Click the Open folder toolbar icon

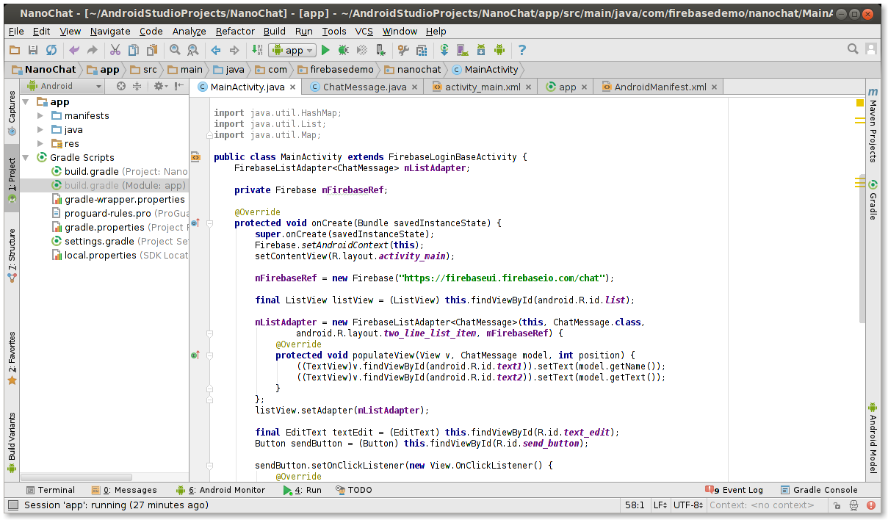15,50
